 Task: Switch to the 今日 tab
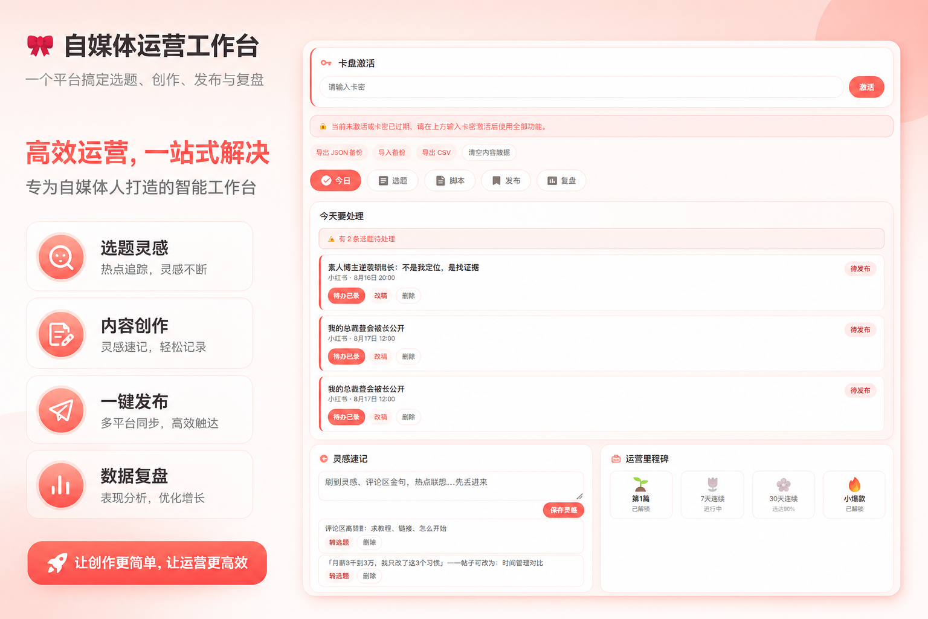(x=335, y=181)
